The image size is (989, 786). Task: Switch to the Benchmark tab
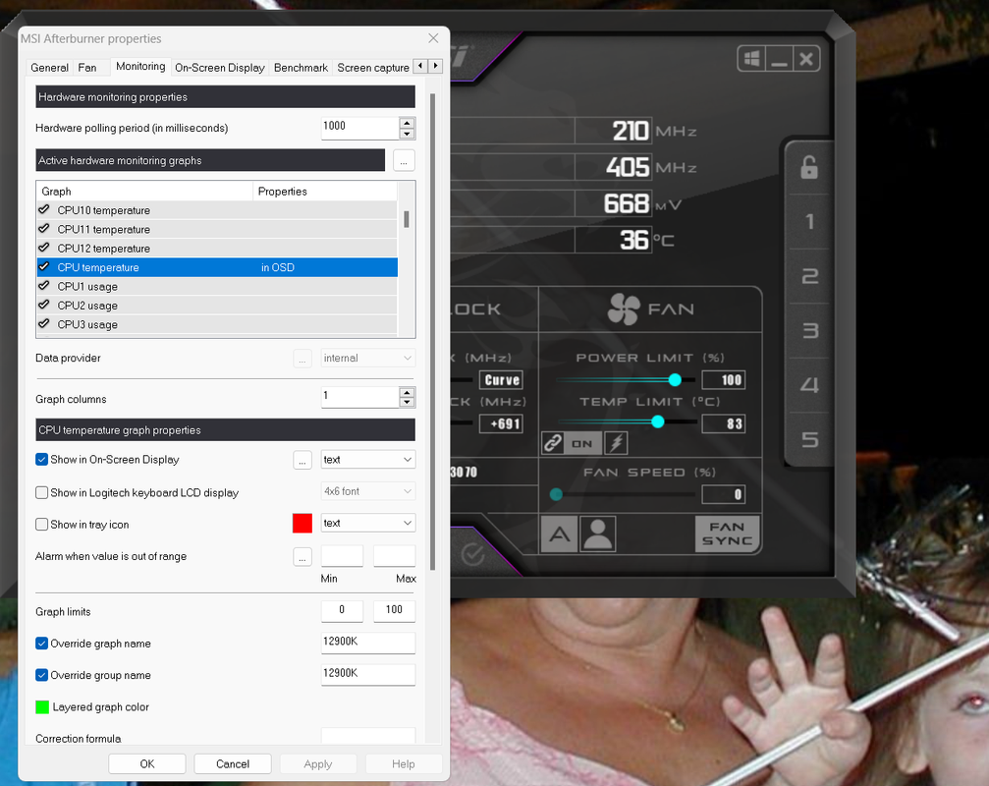point(301,68)
